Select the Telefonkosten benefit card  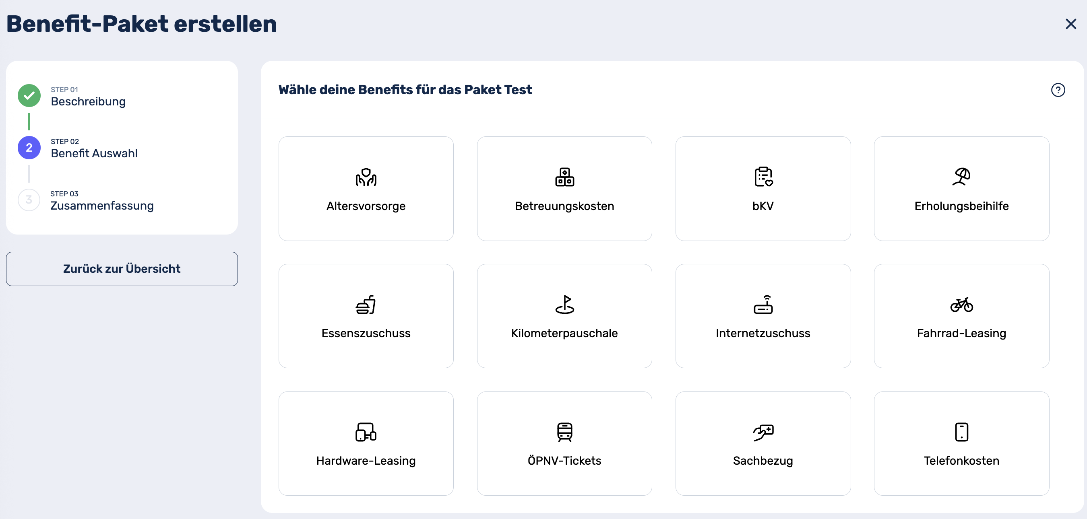pos(961,443)
